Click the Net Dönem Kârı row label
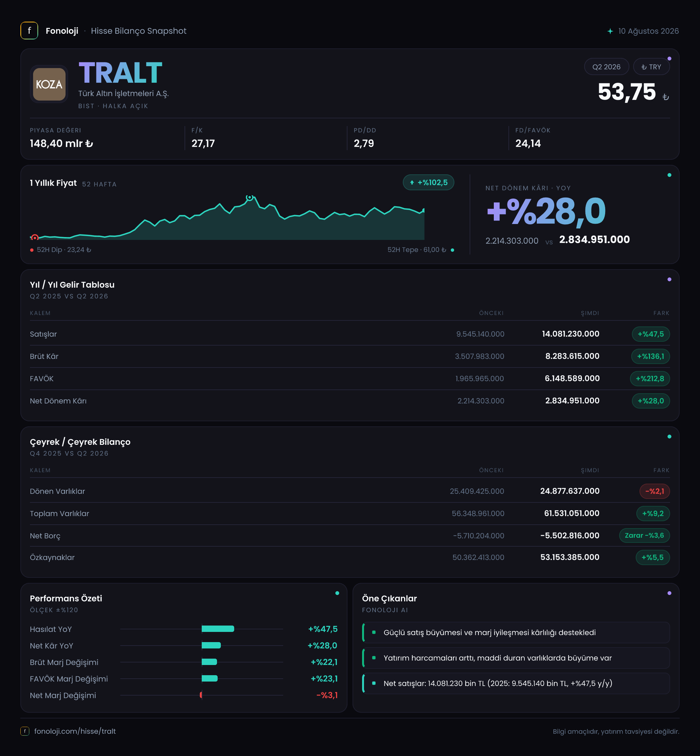Image resolution: width=700 pixels, height=756 pixels. 58,401
